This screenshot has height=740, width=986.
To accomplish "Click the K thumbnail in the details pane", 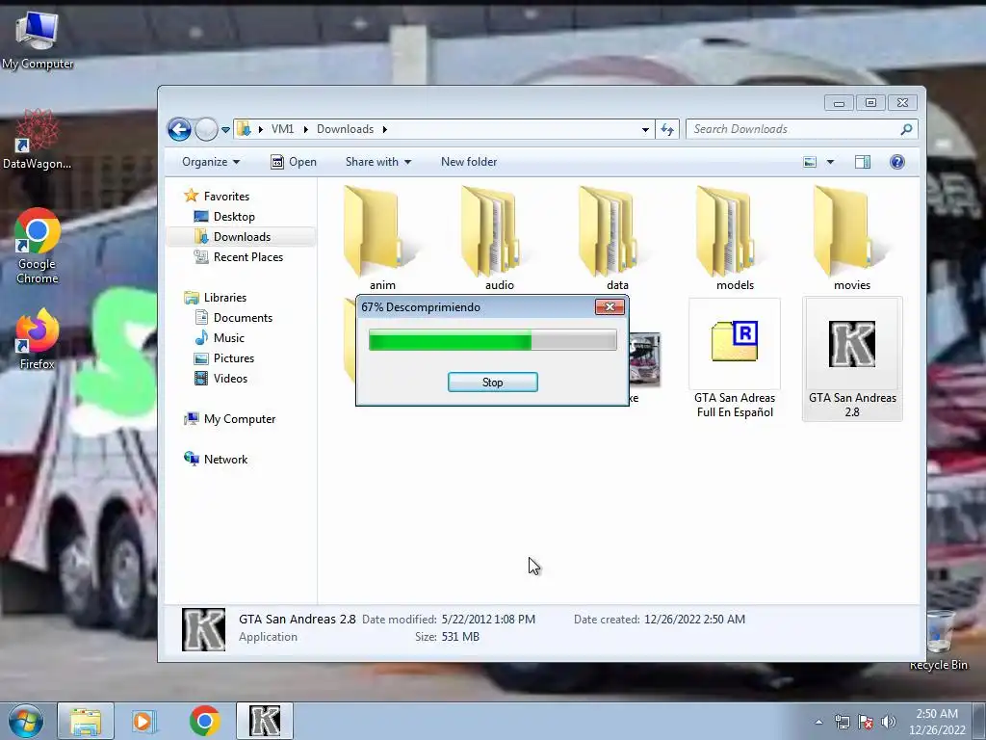I will [203, 629].
